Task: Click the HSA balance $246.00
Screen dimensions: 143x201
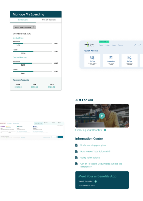Action: click(18, 87)
